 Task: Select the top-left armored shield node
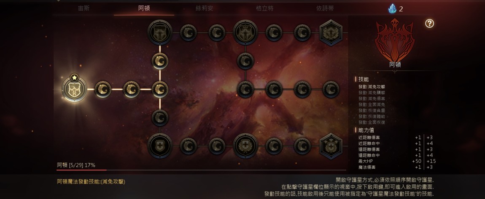160,32
